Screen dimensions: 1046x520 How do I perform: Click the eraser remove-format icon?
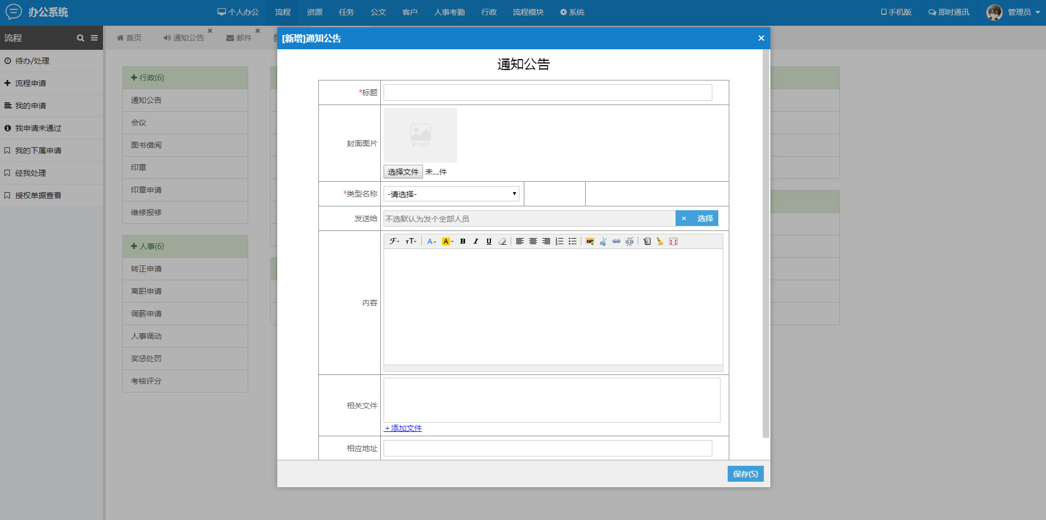coord(502,241)
